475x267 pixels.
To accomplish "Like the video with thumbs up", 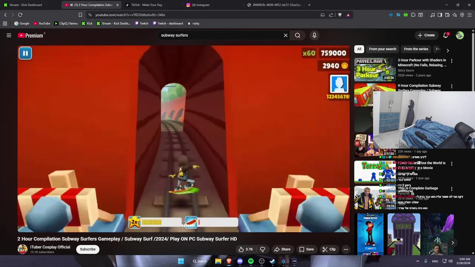I will coord(246,249).
